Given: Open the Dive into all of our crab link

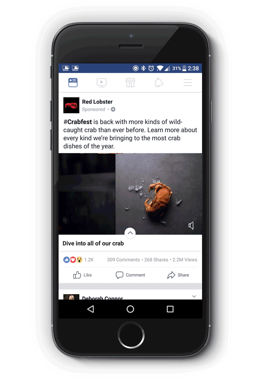Looking at the screenshot, I should coord(93,244).
